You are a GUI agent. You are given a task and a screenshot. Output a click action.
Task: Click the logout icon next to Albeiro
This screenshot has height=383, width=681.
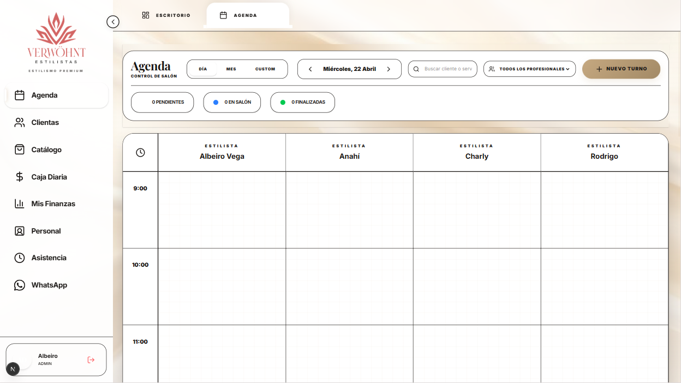[x=91, y=360]
